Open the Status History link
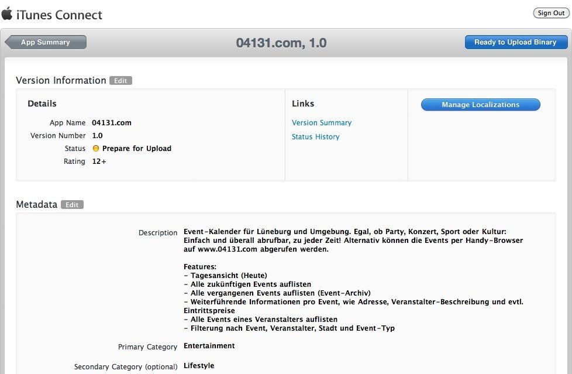The image size is (572, 374). (x=316, y=136)
